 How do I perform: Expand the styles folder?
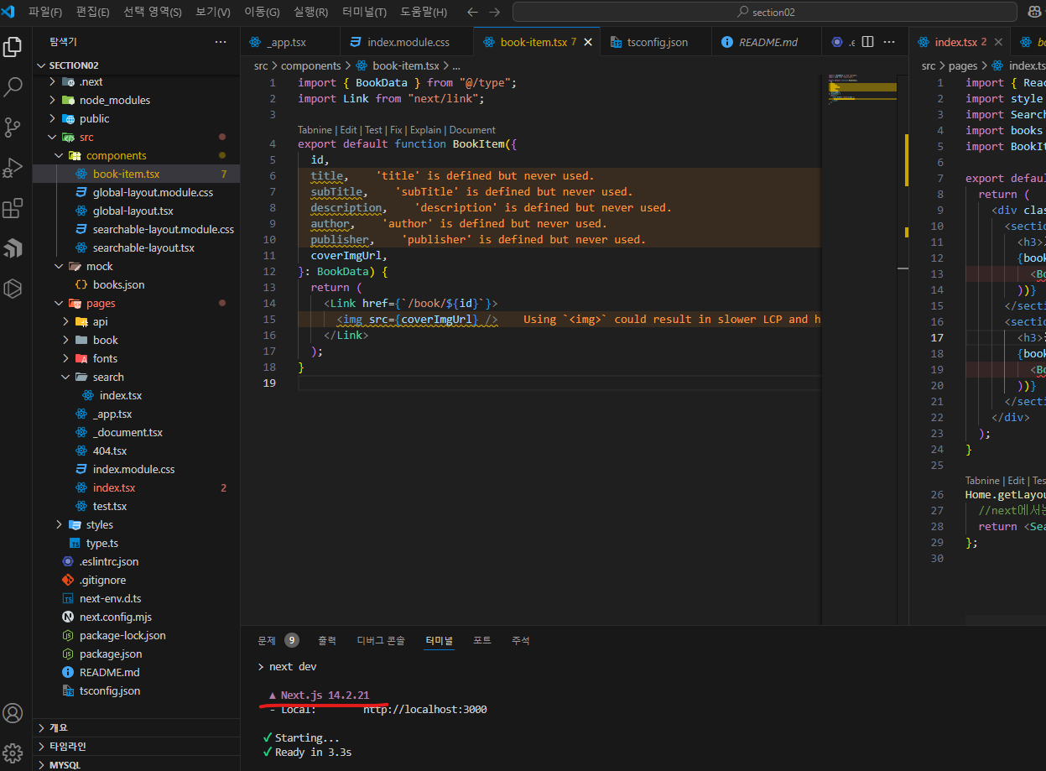point(59,524)
